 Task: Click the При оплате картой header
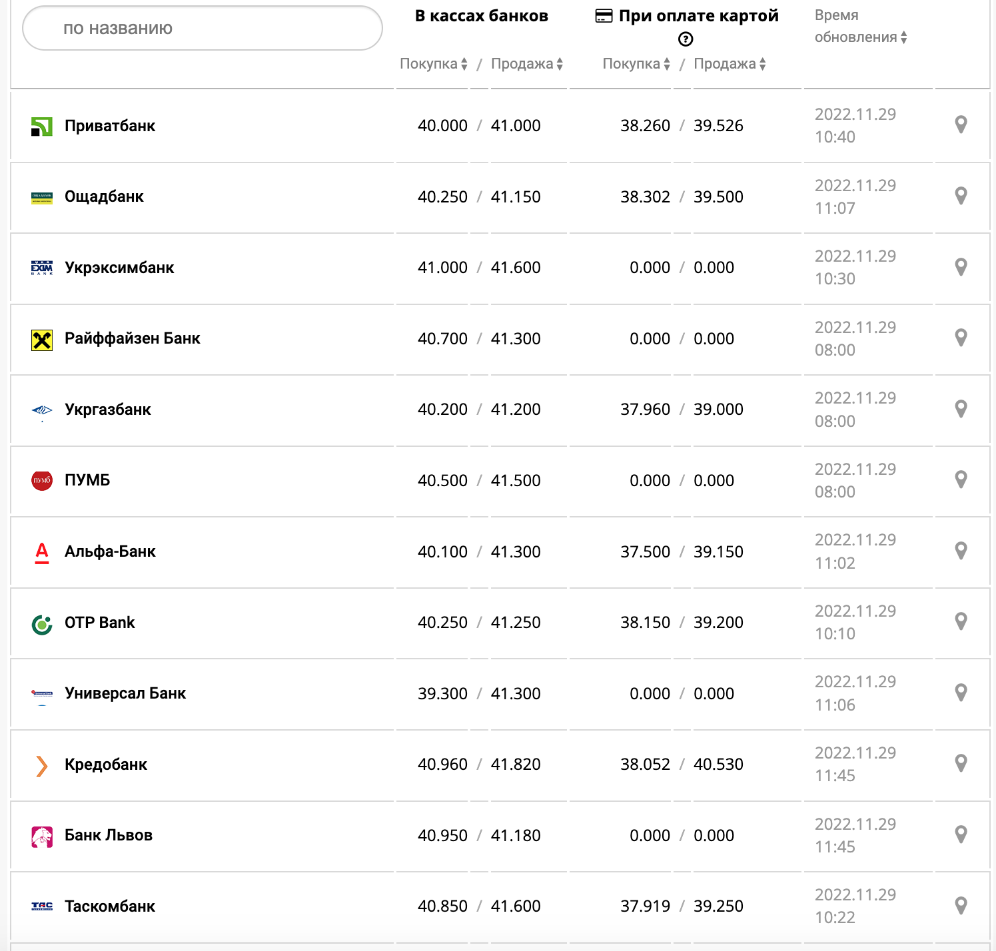698,16
